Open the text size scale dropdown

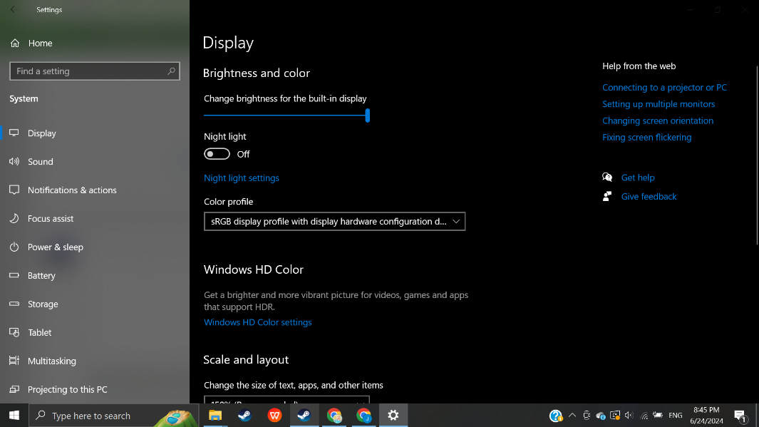pyautogui.click(x=286, y=401)
